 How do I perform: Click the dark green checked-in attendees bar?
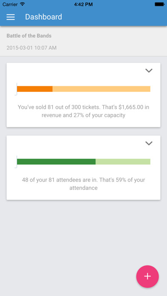click(x=56, y=162)
